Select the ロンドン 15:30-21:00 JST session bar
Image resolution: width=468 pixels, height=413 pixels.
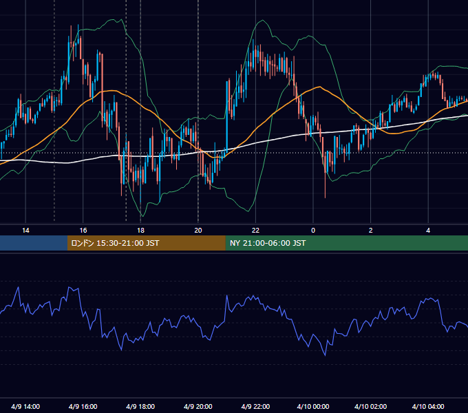click(146, 243)
